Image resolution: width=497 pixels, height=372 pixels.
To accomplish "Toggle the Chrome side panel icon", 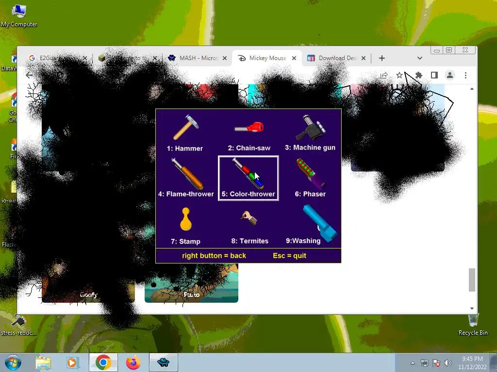I will pos(434,75).
